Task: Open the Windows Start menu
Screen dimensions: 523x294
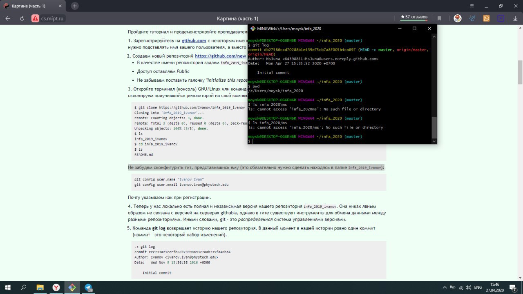Action: tap(7, 287)
